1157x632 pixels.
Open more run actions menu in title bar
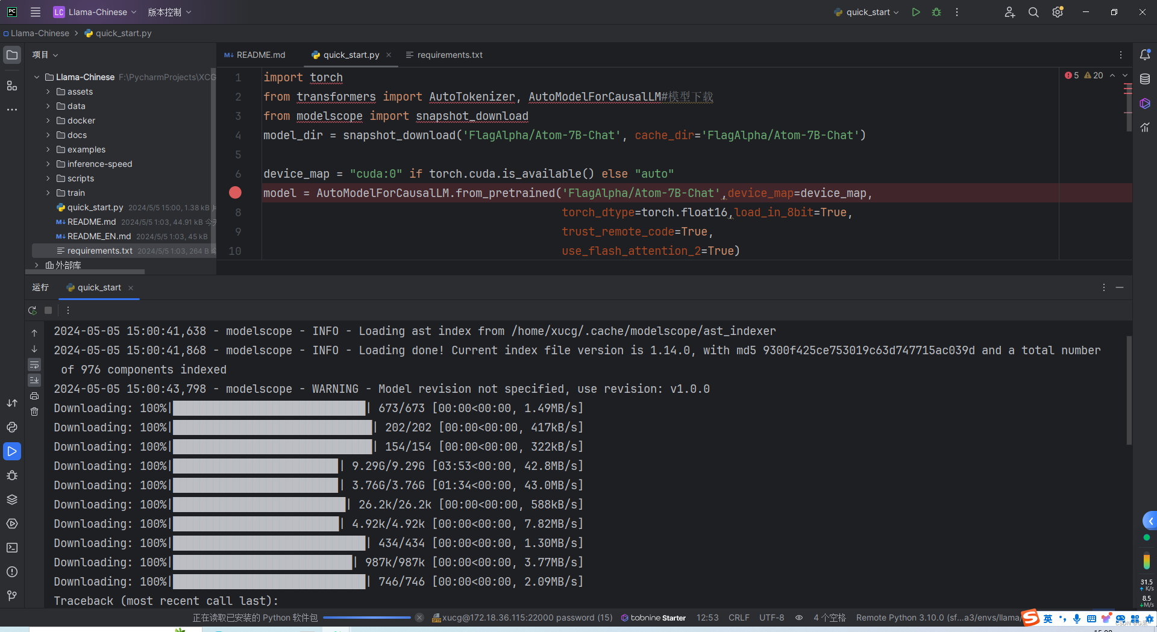[x=957, y=12]
